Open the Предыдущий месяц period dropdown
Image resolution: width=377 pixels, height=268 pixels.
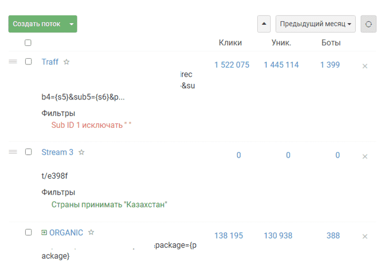316,24
